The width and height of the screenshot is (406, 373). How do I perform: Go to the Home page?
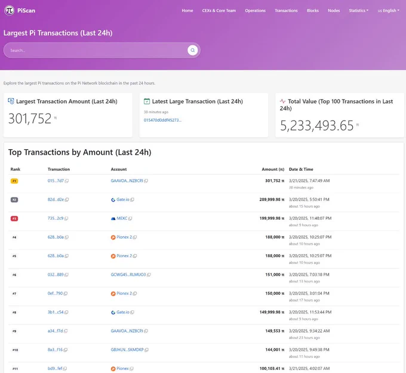coord(187,11)
